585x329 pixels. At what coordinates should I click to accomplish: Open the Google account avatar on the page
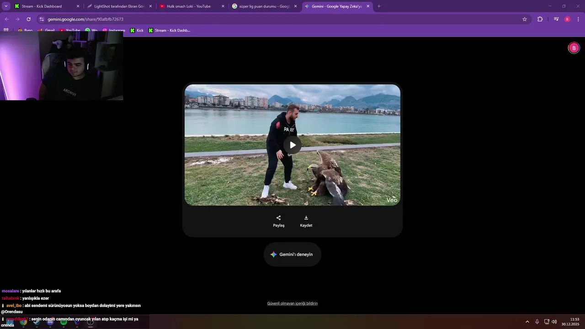pos(574,48)
